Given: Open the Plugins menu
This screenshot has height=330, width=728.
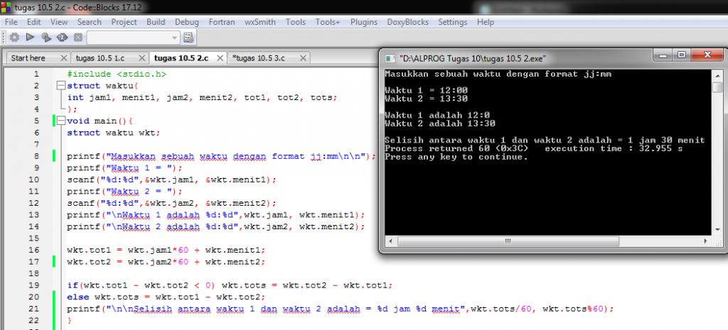Looking at the screenshot, I should point(363,22).
